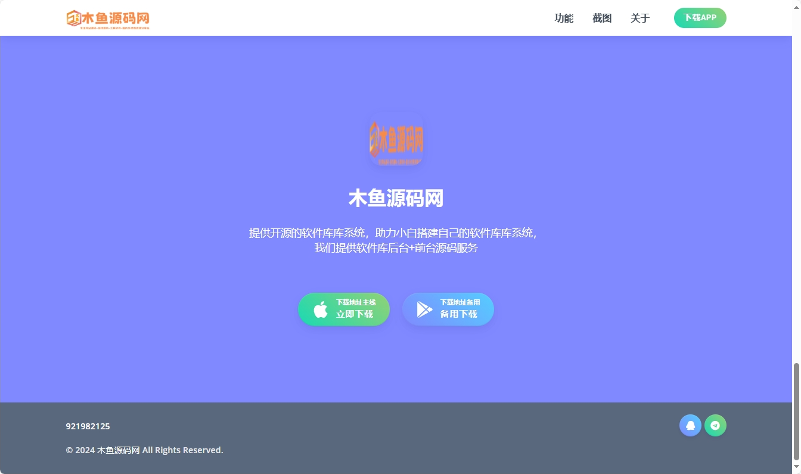Open the Telegram icon in footer

715,426
